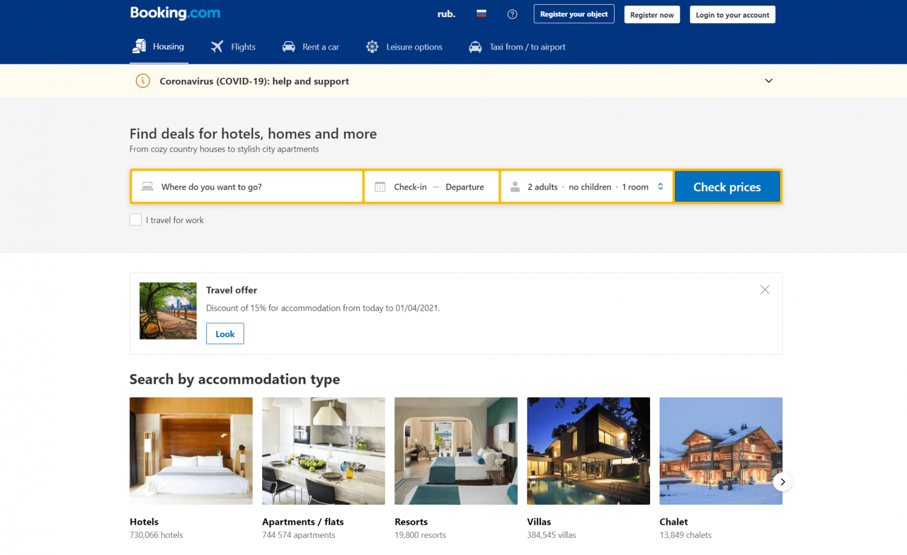Open Leisure options
The width and height of the screenshot is (907, 555).
tap(372, 46)
